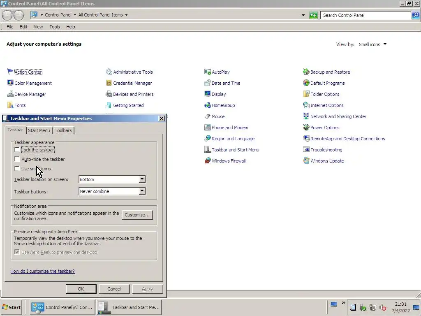This screenshot has width=421, height=316.
Task: Open Troubleshooting icon
Action: [x=306, y=149]
